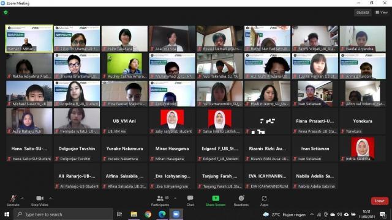The height and width of the screenshot is (220, 392).
Task: Open the Participants panel
Action: click(160, 201)
